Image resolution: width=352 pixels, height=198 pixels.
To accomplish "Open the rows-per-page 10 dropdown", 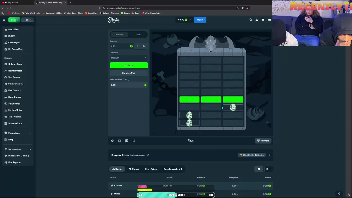I will click(268, 169).
